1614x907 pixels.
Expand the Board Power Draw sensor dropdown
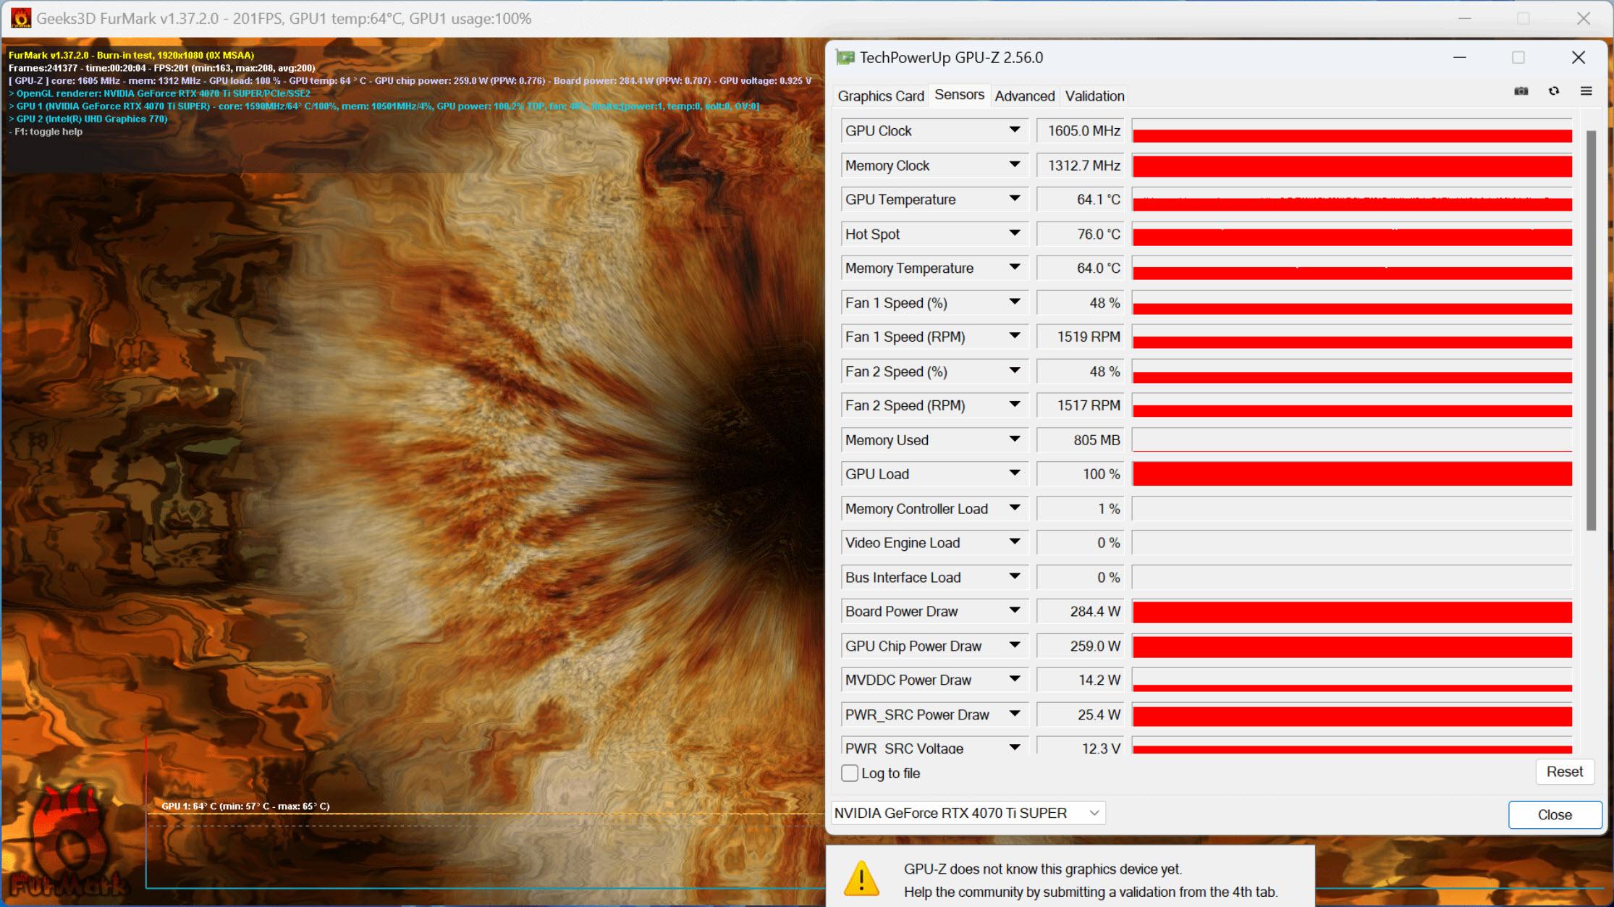[1014, 612]
